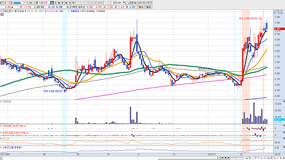Click the save diskette icon in toolbar
285x160 pixels.
pyautogui.click(x=131, y=3)
